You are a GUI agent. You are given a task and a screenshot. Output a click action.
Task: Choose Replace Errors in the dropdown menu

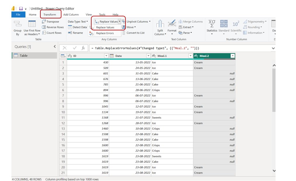coord(105,33)
